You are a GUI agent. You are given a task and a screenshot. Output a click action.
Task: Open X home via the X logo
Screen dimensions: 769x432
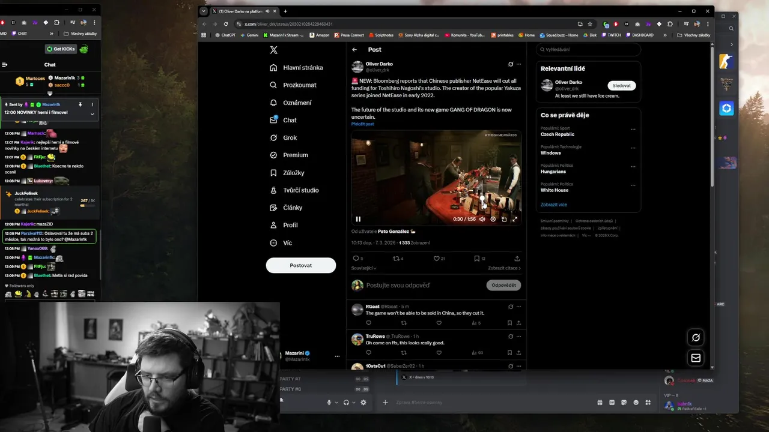point(273,50)
